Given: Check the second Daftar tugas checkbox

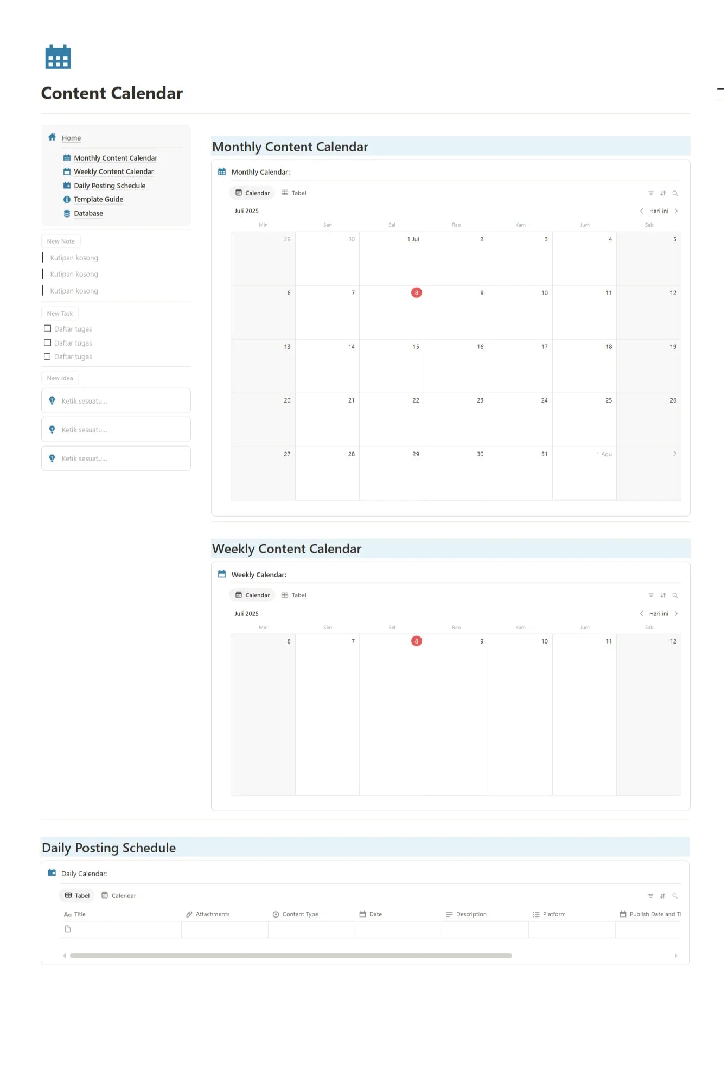Looking at the screenshot, I should click(47, 342).
